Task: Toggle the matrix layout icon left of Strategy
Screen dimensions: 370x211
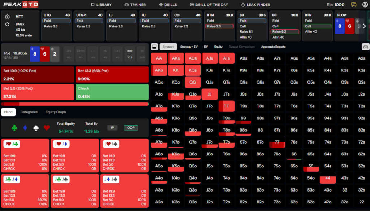Action: coord(154,47)
